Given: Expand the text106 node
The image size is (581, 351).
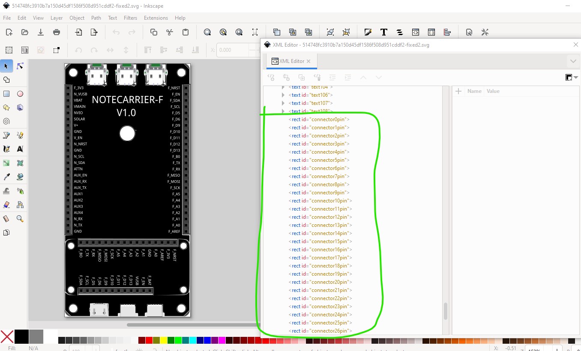Looking at the screenshot, I should click(283, 95).
